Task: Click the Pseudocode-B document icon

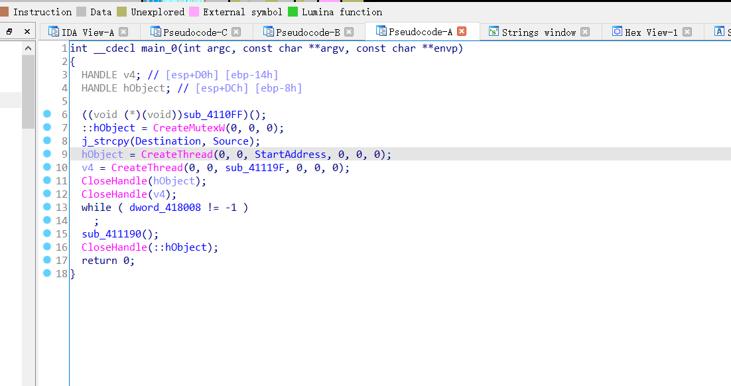Action: tap(269, 31)
